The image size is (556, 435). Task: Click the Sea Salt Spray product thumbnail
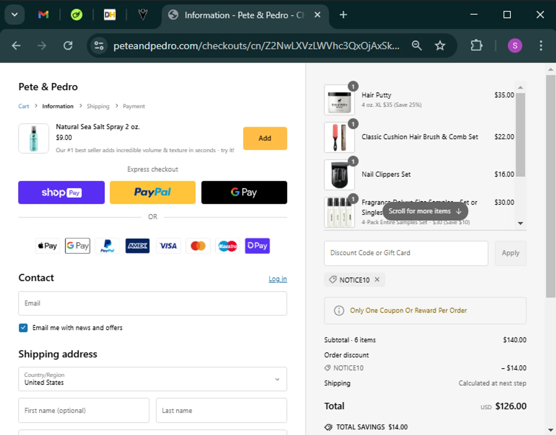(34, 138)
